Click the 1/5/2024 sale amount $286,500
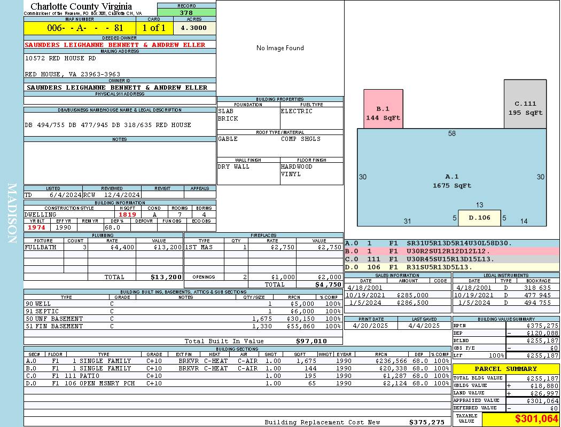 coord(412,303)
